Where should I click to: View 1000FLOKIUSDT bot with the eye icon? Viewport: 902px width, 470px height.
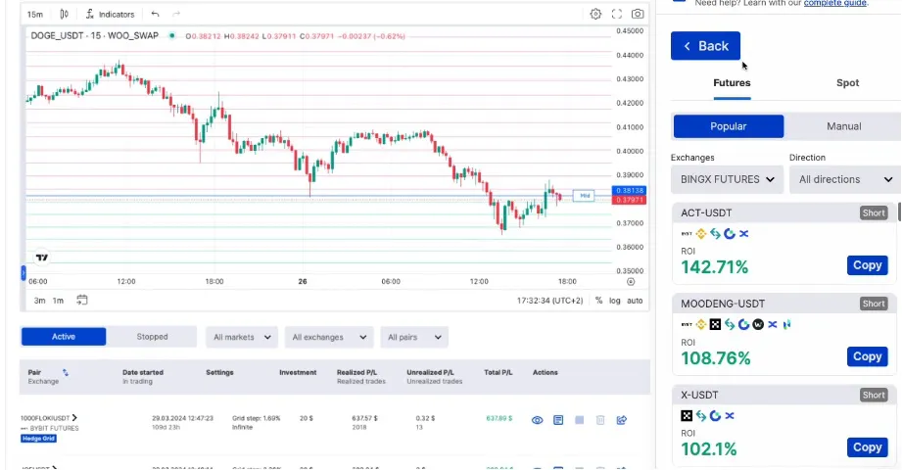(x=537, y=420)
